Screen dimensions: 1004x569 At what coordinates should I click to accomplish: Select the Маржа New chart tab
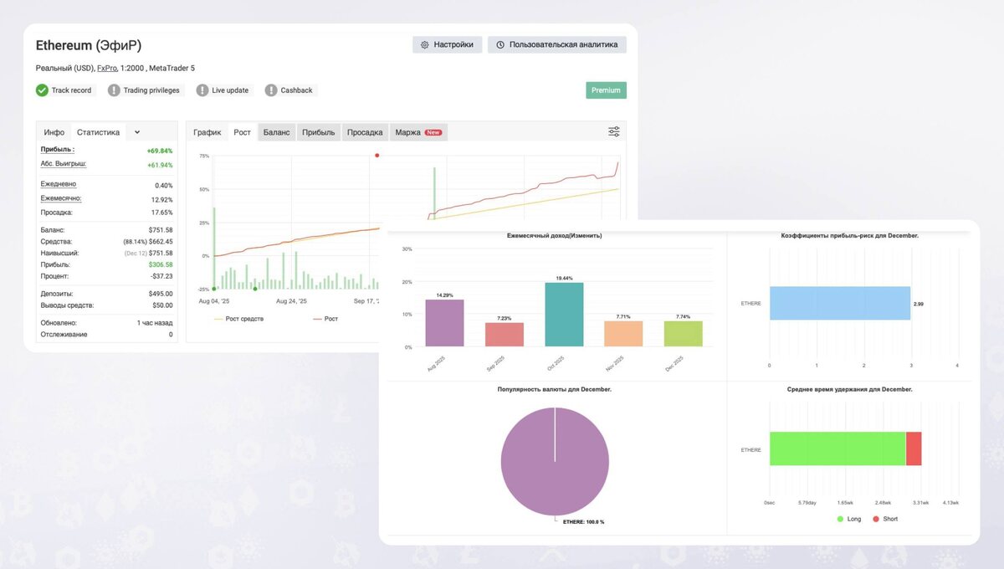pos(418,132)
